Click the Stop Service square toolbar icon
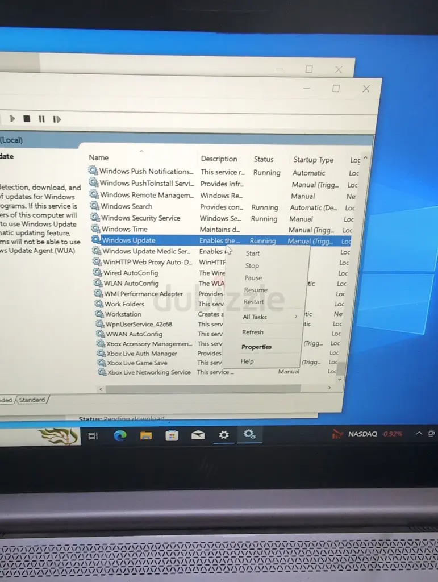 27,119
